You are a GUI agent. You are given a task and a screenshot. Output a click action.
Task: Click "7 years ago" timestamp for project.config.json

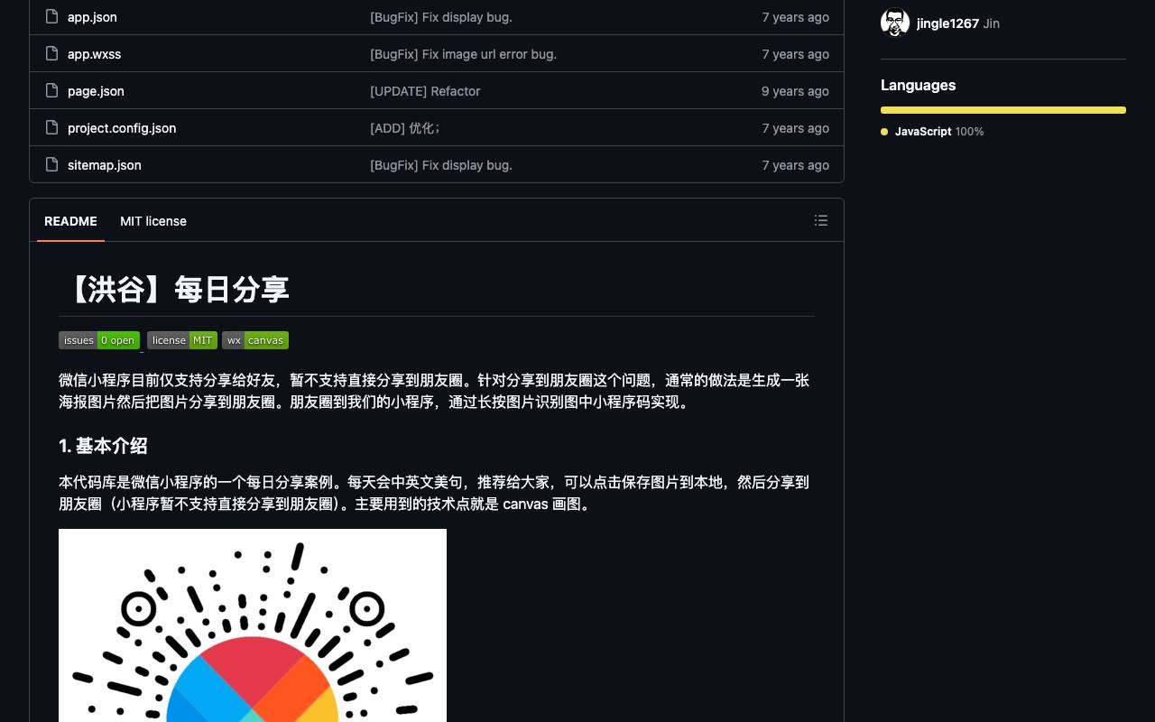pyautogui.click(x=795, y=128)
